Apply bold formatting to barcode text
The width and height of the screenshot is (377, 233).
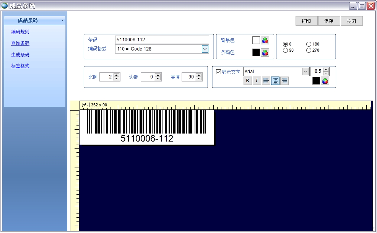coord(247,81)
